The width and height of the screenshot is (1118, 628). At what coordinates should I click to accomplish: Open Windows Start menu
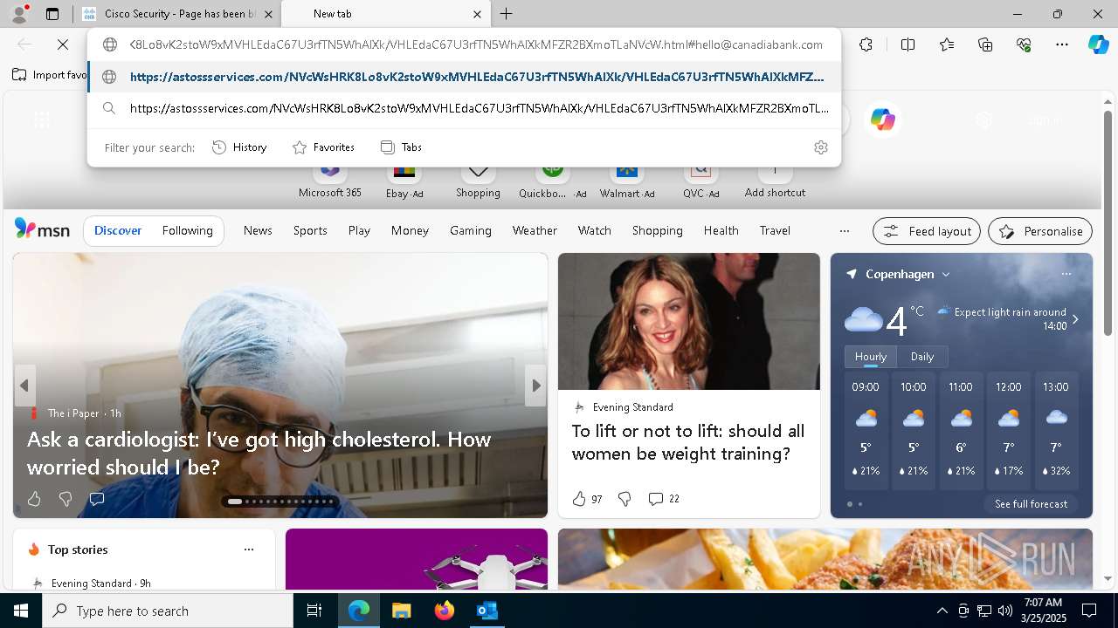pos(21,611)
